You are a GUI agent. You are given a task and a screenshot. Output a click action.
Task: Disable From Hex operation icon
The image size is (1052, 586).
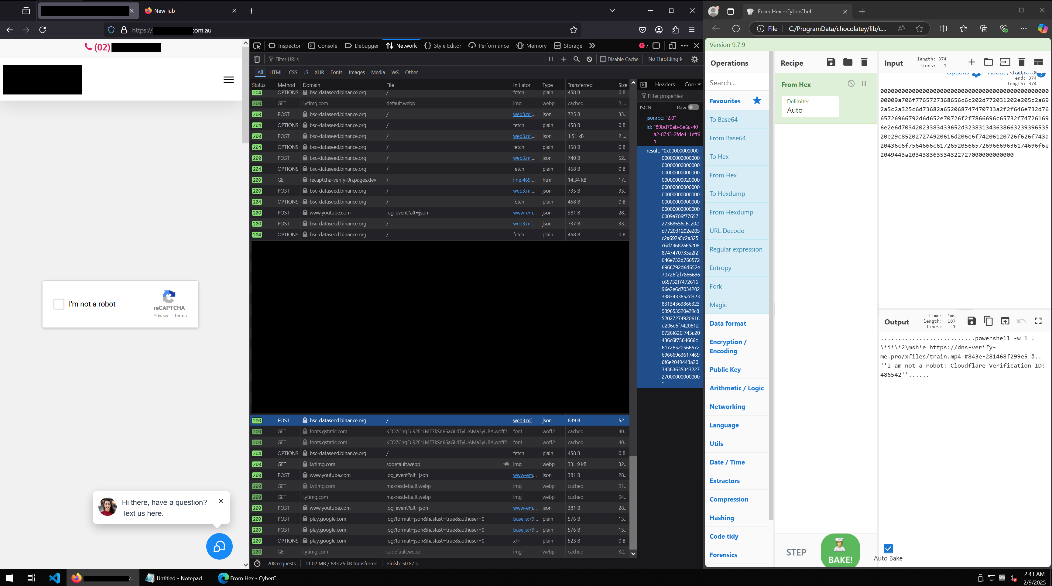tap(851, 83)
